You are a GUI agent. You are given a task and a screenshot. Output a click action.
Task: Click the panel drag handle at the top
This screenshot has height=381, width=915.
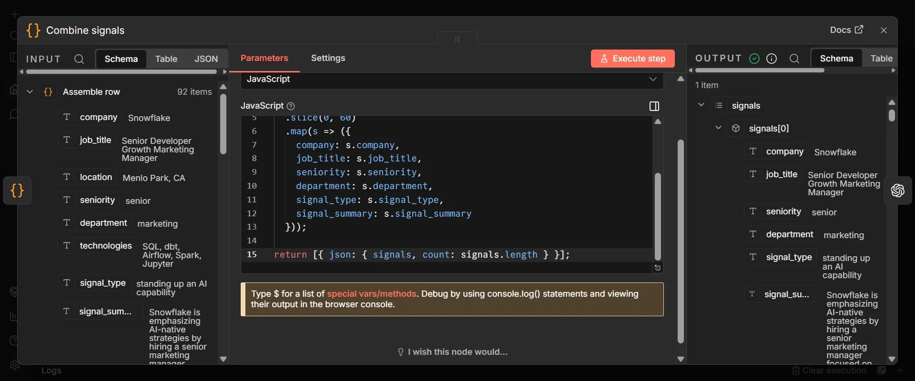457,39
